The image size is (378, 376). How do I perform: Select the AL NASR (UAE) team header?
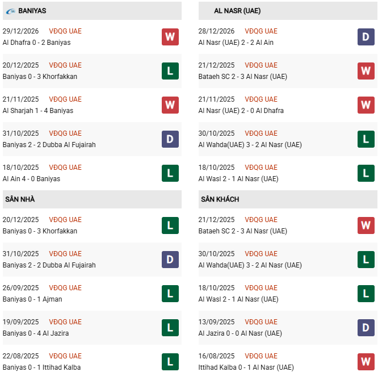click(x=237, y=11)
